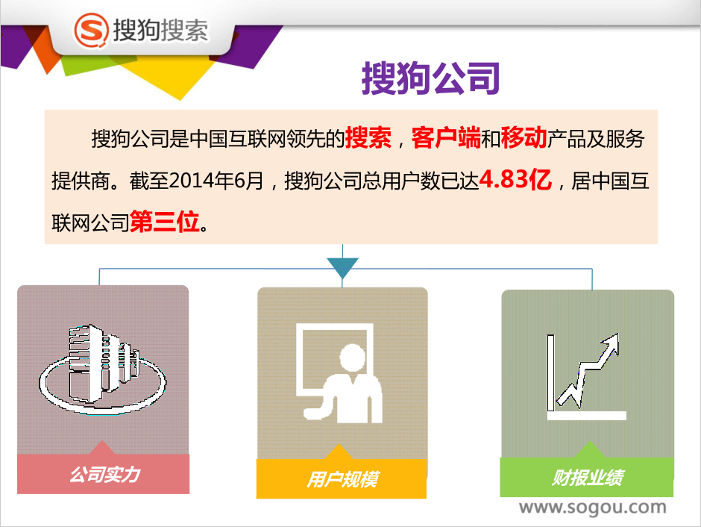Click the 搜狗公司是中国互联网领先的 text
Viewport: 701px width, 527px height.
[219, 138]
